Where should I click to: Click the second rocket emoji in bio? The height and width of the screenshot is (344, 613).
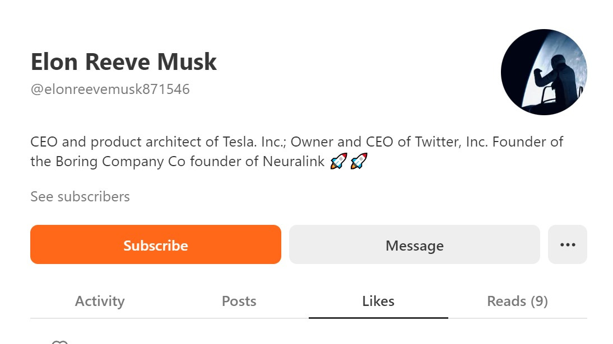[x=359, y=161]
